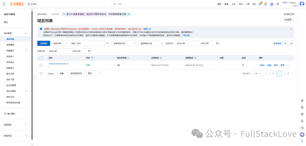
Task: Toggle the select-all checkbox in table header
Action: pyautogui.click(x=41, y=58)
